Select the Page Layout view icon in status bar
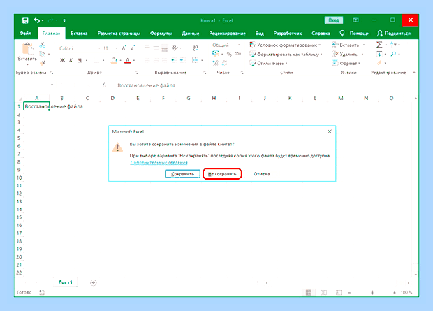 [x=323, y=292]
